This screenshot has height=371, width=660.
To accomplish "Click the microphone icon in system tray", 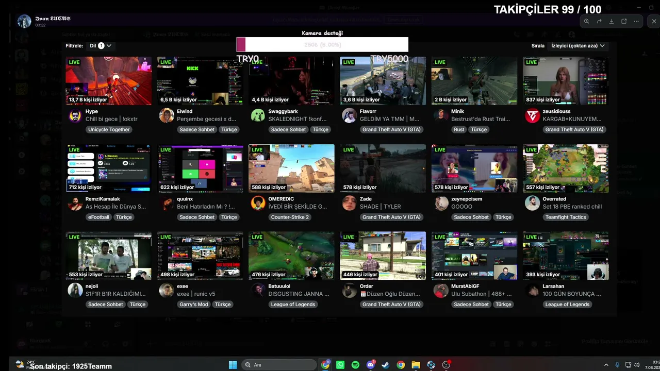I will [618, 365].
